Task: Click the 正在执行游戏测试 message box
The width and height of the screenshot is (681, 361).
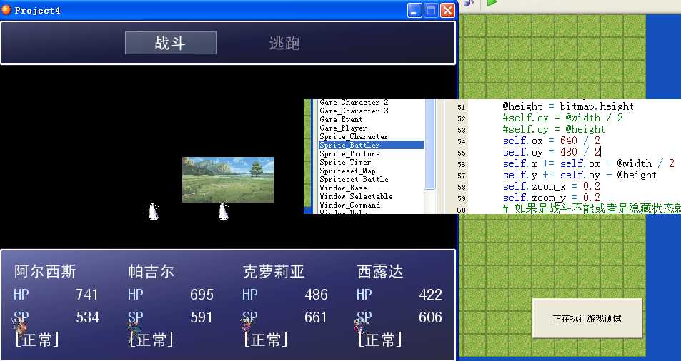Action: [x=587, y=318]
